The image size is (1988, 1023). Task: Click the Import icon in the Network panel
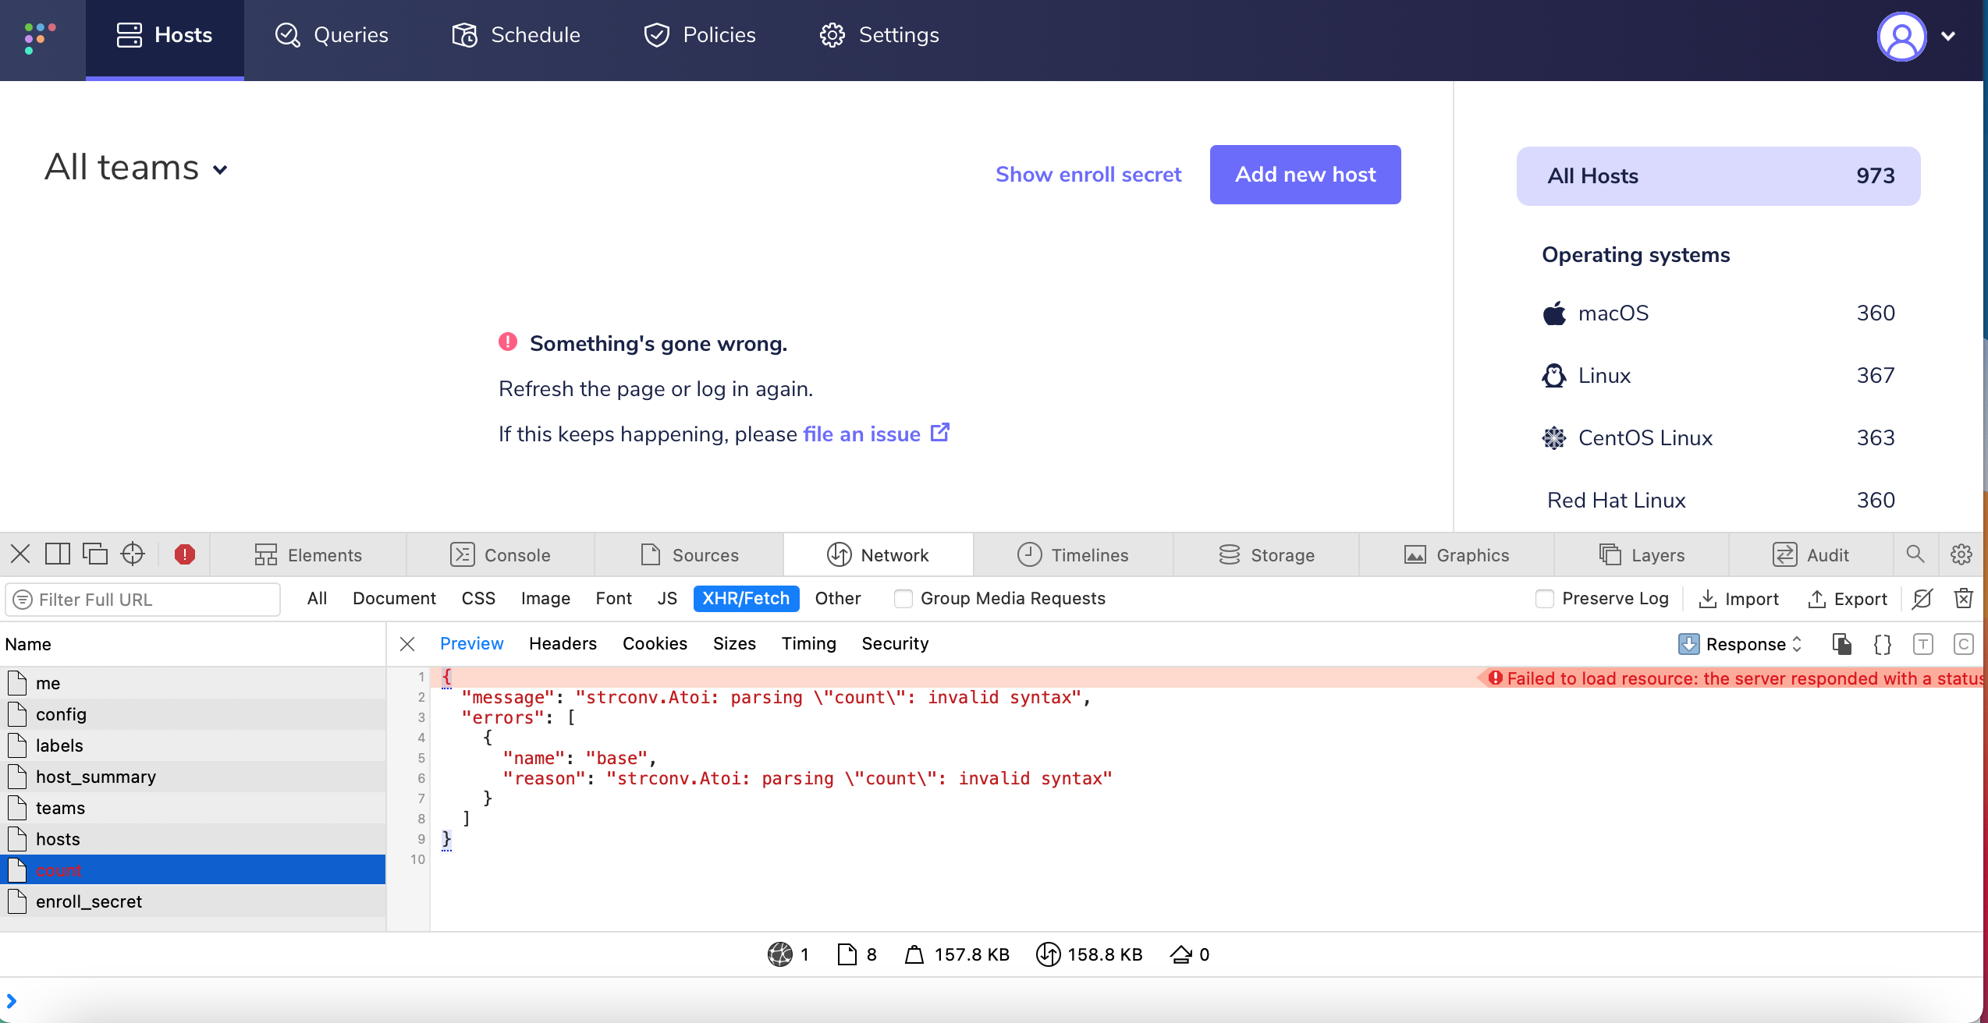[x=1738, y=599]
